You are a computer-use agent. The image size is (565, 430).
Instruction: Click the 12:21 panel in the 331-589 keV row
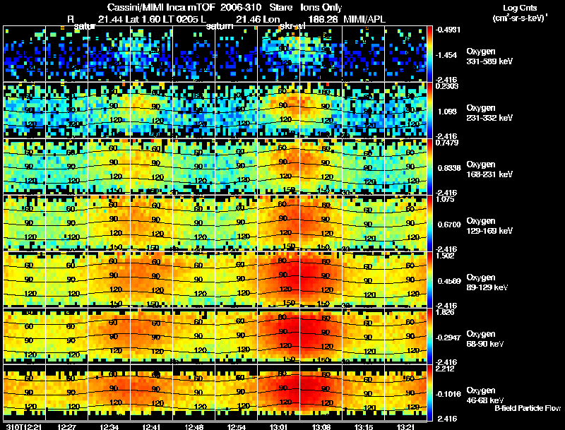point(24,54)
